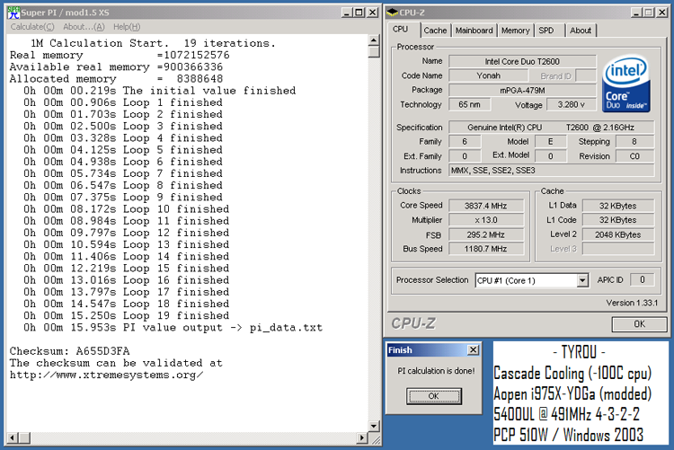Viewport: 674px width, 450px height.
Task: Click the APIC ID value '0'
Action: pos(643,280)
